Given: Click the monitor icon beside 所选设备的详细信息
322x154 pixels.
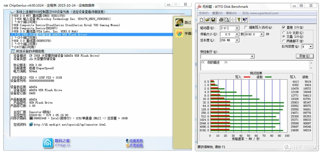Looking at the screenshot, I should 13,51.
